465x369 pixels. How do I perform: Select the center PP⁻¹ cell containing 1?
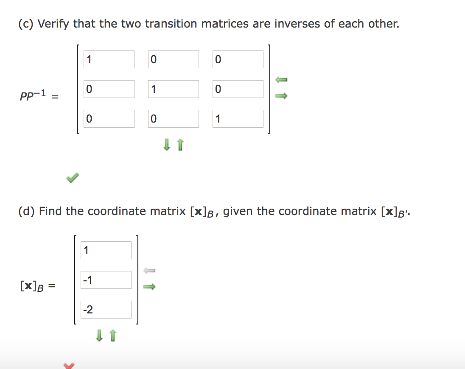click(x=173, y=89)
